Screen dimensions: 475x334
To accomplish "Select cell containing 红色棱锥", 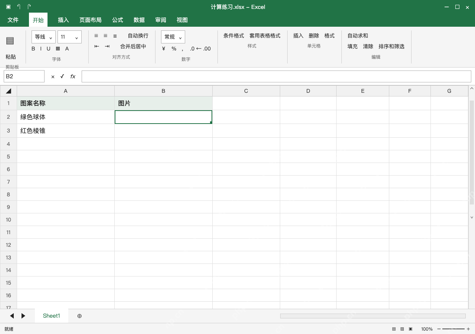I will click(66, 131).
